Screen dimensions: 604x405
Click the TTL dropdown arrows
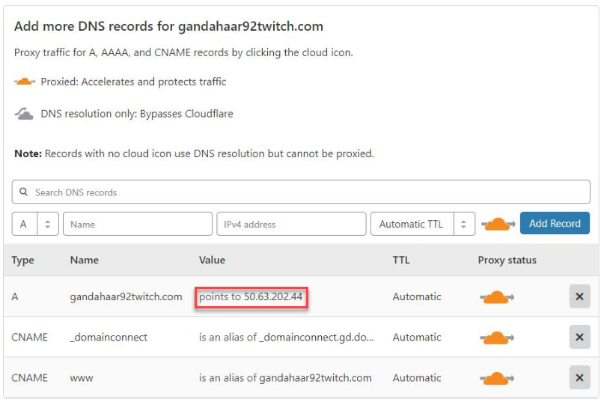[464, 224]
